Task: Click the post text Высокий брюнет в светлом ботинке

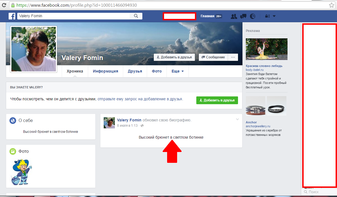Action: [171, 137]
